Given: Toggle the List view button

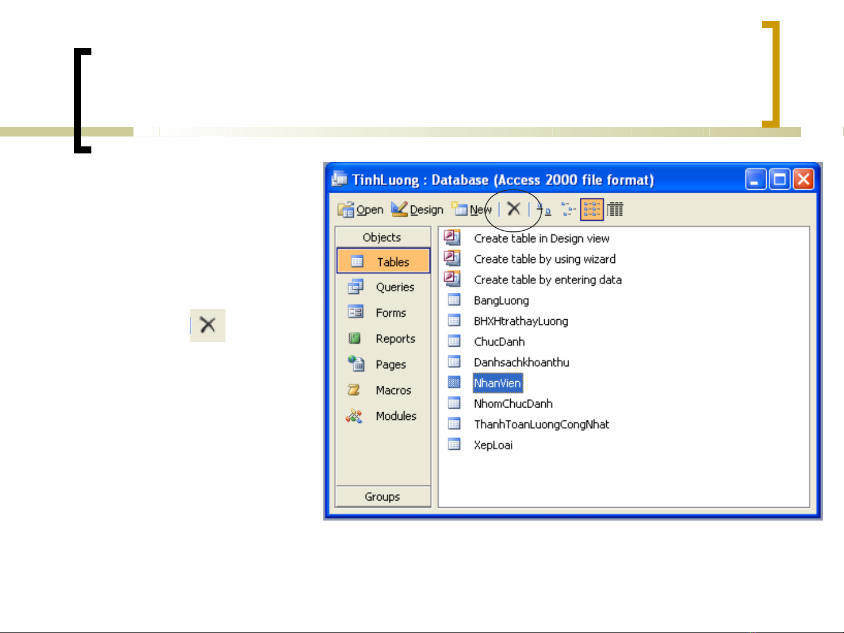Looking at the screenshot, I should 592,210.
